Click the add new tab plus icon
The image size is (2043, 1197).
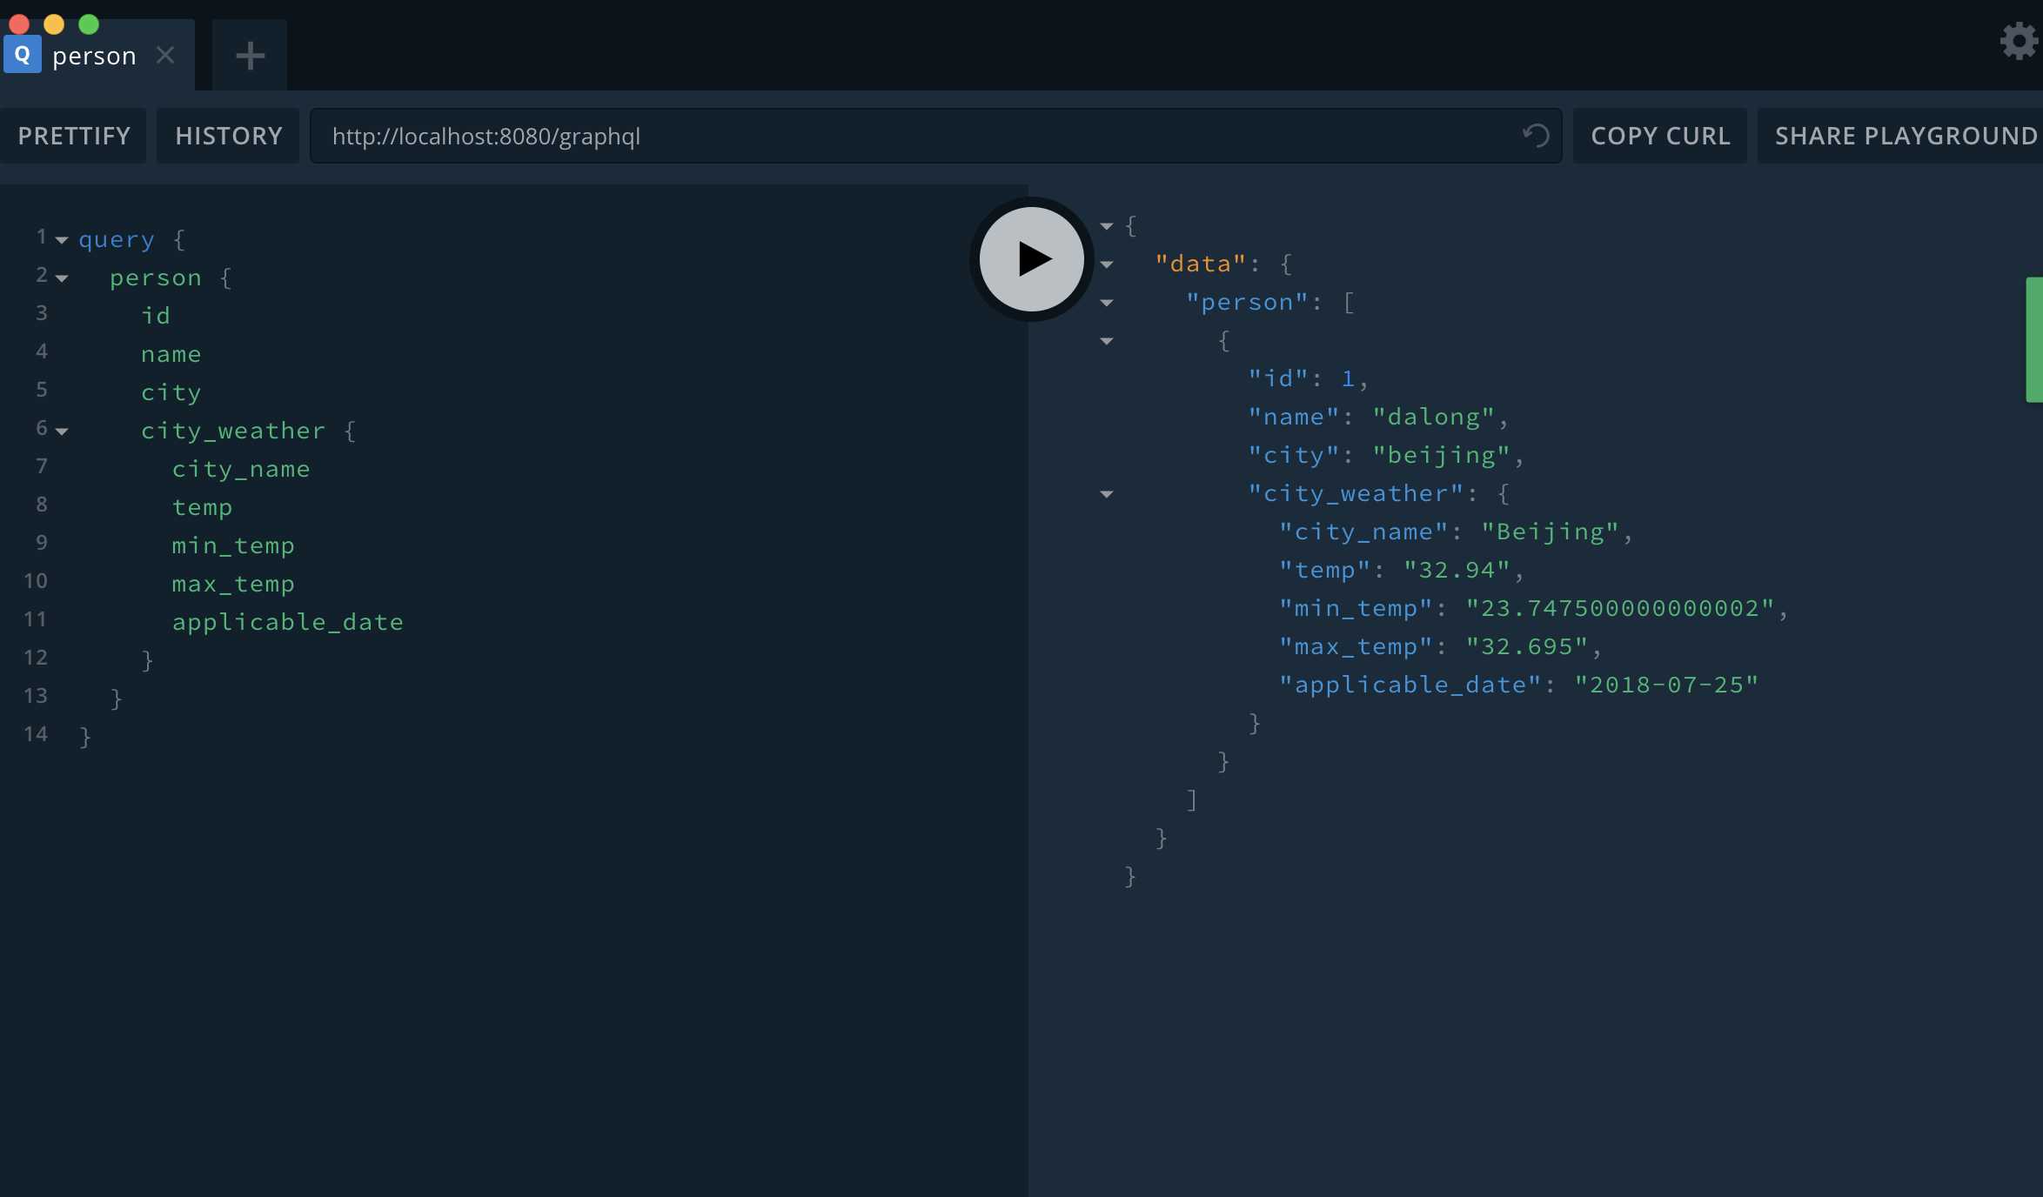click(251, 54)
